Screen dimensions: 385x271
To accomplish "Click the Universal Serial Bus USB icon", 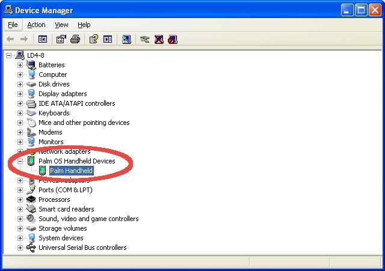I will 31,248.
